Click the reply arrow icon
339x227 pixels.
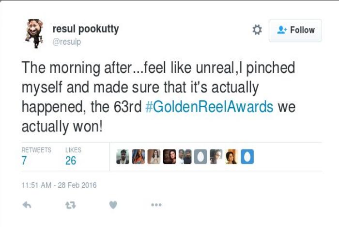27,205
